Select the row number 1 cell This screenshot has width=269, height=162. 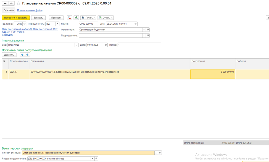click(5, 74)
